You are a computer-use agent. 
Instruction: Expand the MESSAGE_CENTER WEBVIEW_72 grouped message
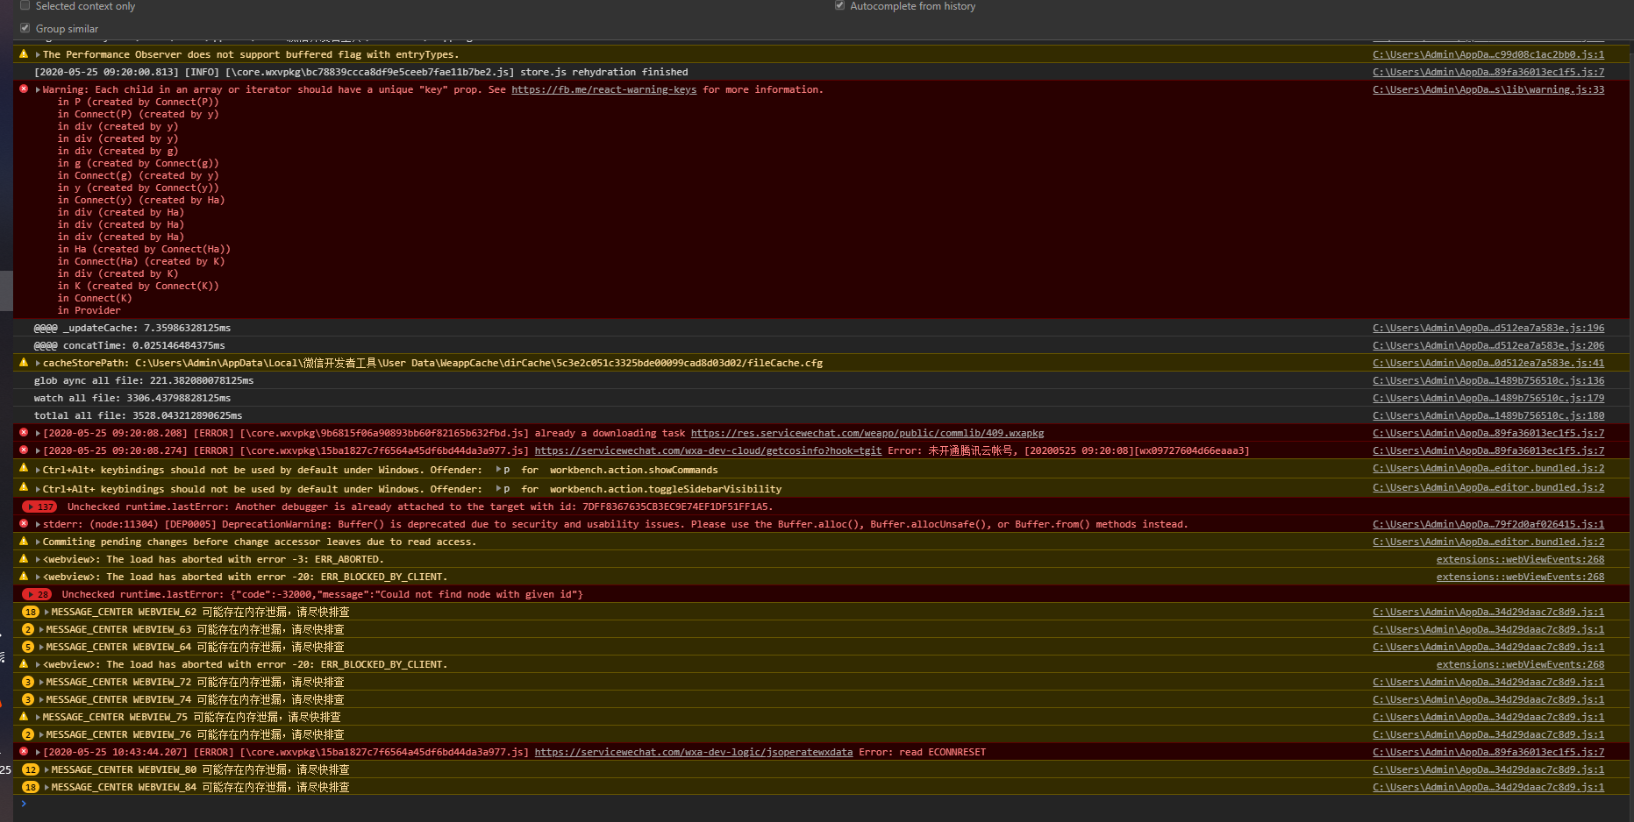(41, 682)
